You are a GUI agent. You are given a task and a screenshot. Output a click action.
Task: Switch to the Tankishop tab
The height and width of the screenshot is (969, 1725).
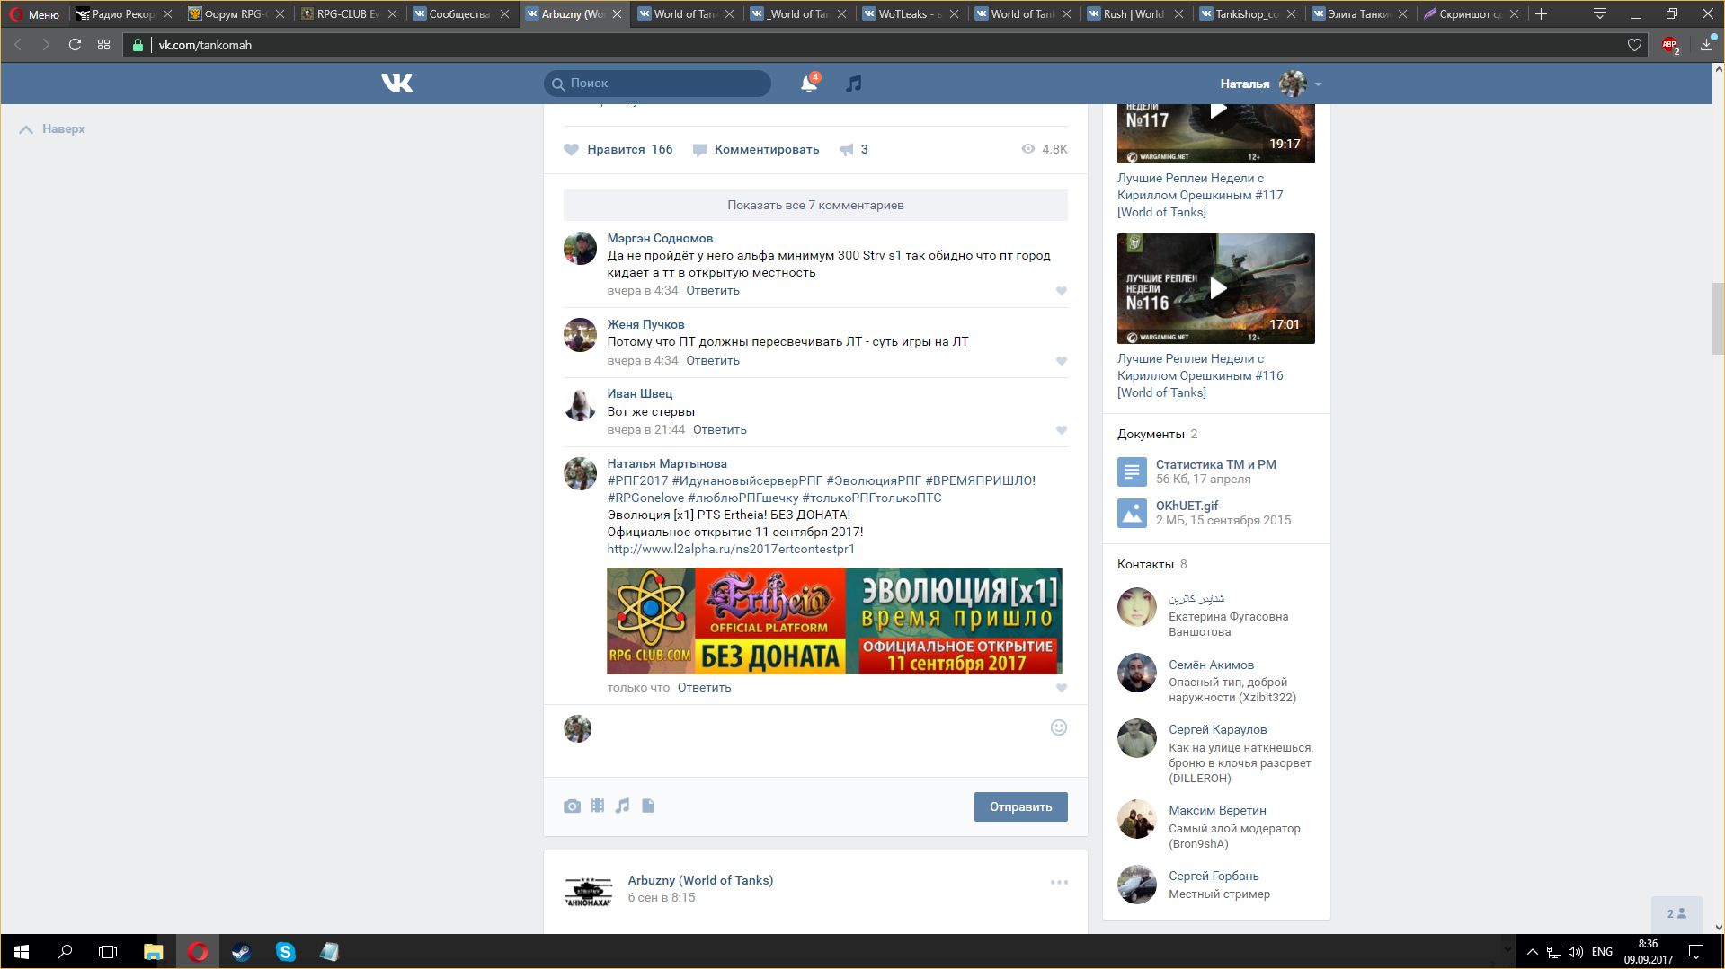(x=1247, y=14)
